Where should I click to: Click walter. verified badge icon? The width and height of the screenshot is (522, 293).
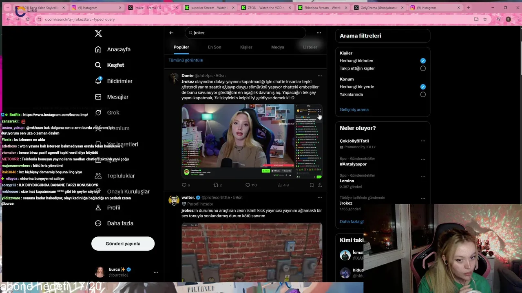coord(198,197)
